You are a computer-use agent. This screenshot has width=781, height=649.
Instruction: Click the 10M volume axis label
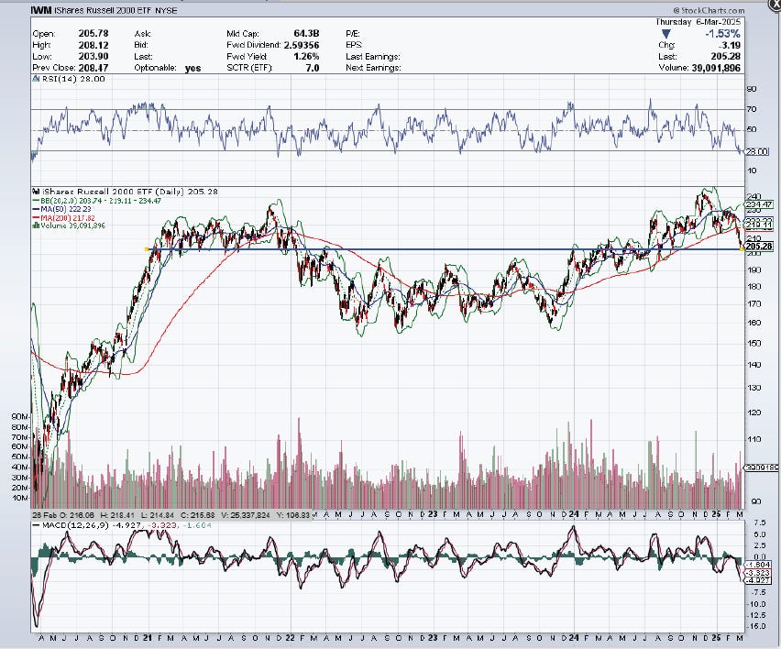(20, 498)
